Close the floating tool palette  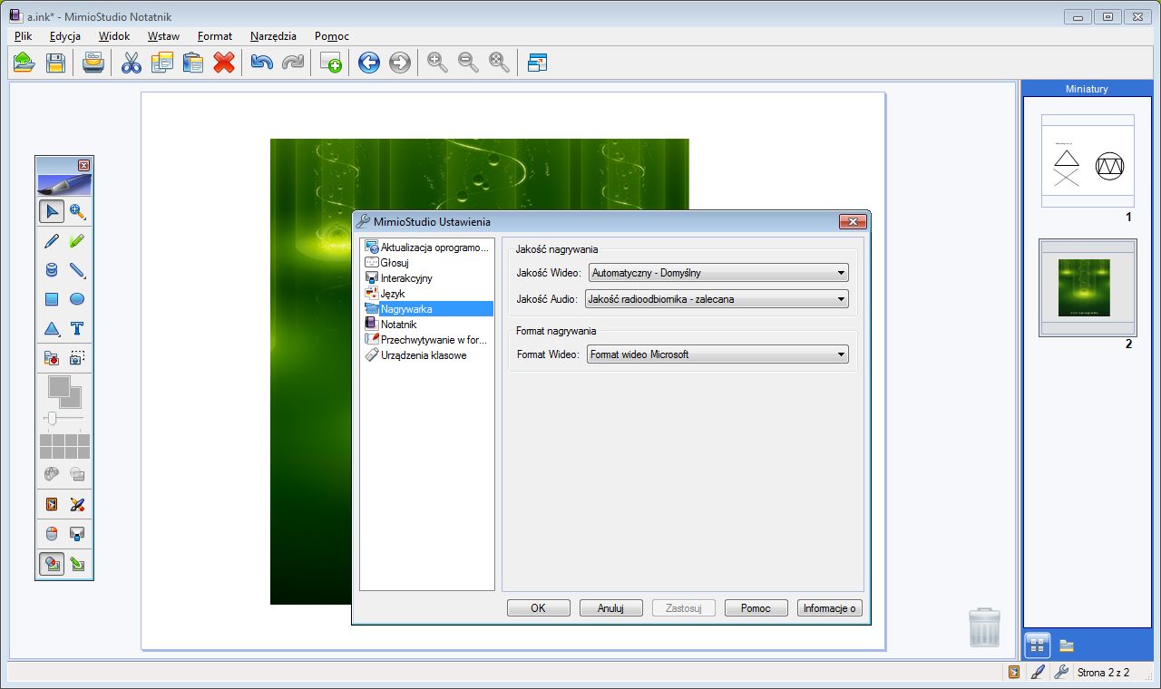[x=83, y=165]
